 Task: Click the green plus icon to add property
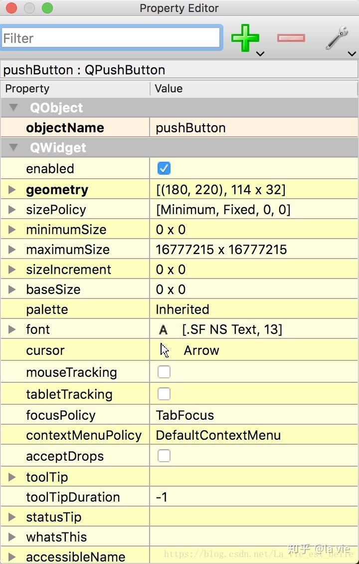[245, 37]
